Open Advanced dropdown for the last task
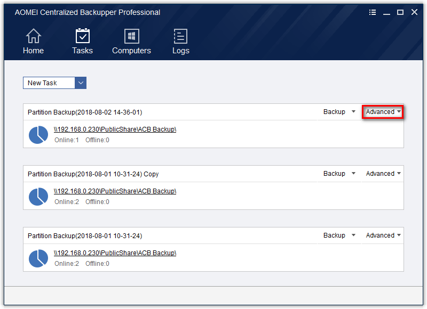427x309 pixels. point(383,235)
